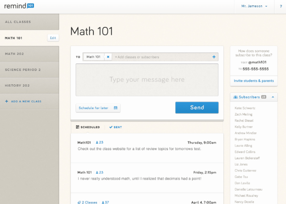Select subscriber Andrew Mindler
Screen dimensions: 286x204
245,133
